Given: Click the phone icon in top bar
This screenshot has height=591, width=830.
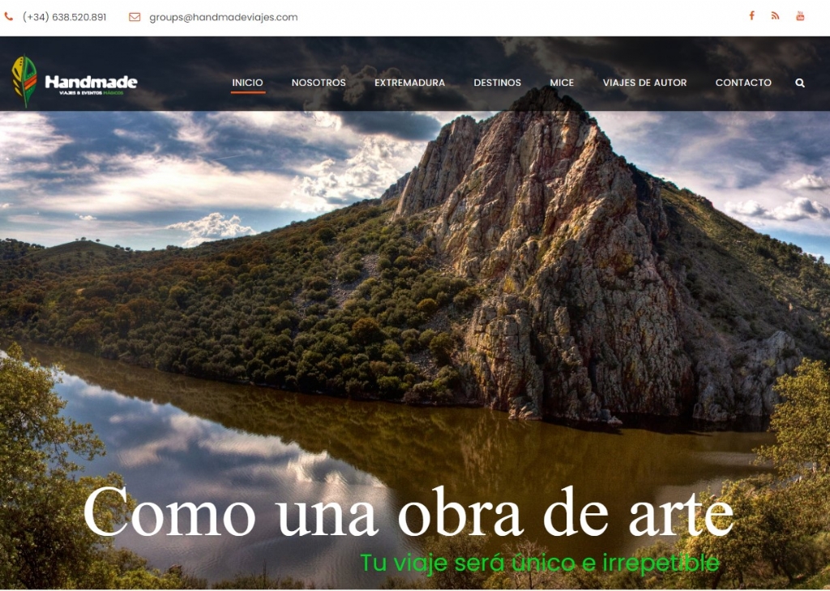Looking at the screenshot, I should [x=8, y=17].
